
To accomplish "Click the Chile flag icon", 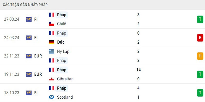I will pyautogui.click(x=52, y=24).
